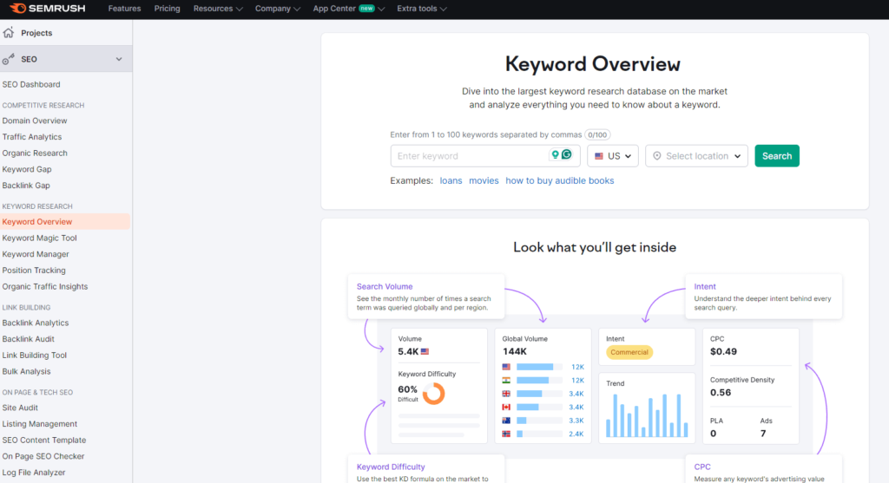Open the US country database dropdown
889x483 pixels.
pos(613,156)
